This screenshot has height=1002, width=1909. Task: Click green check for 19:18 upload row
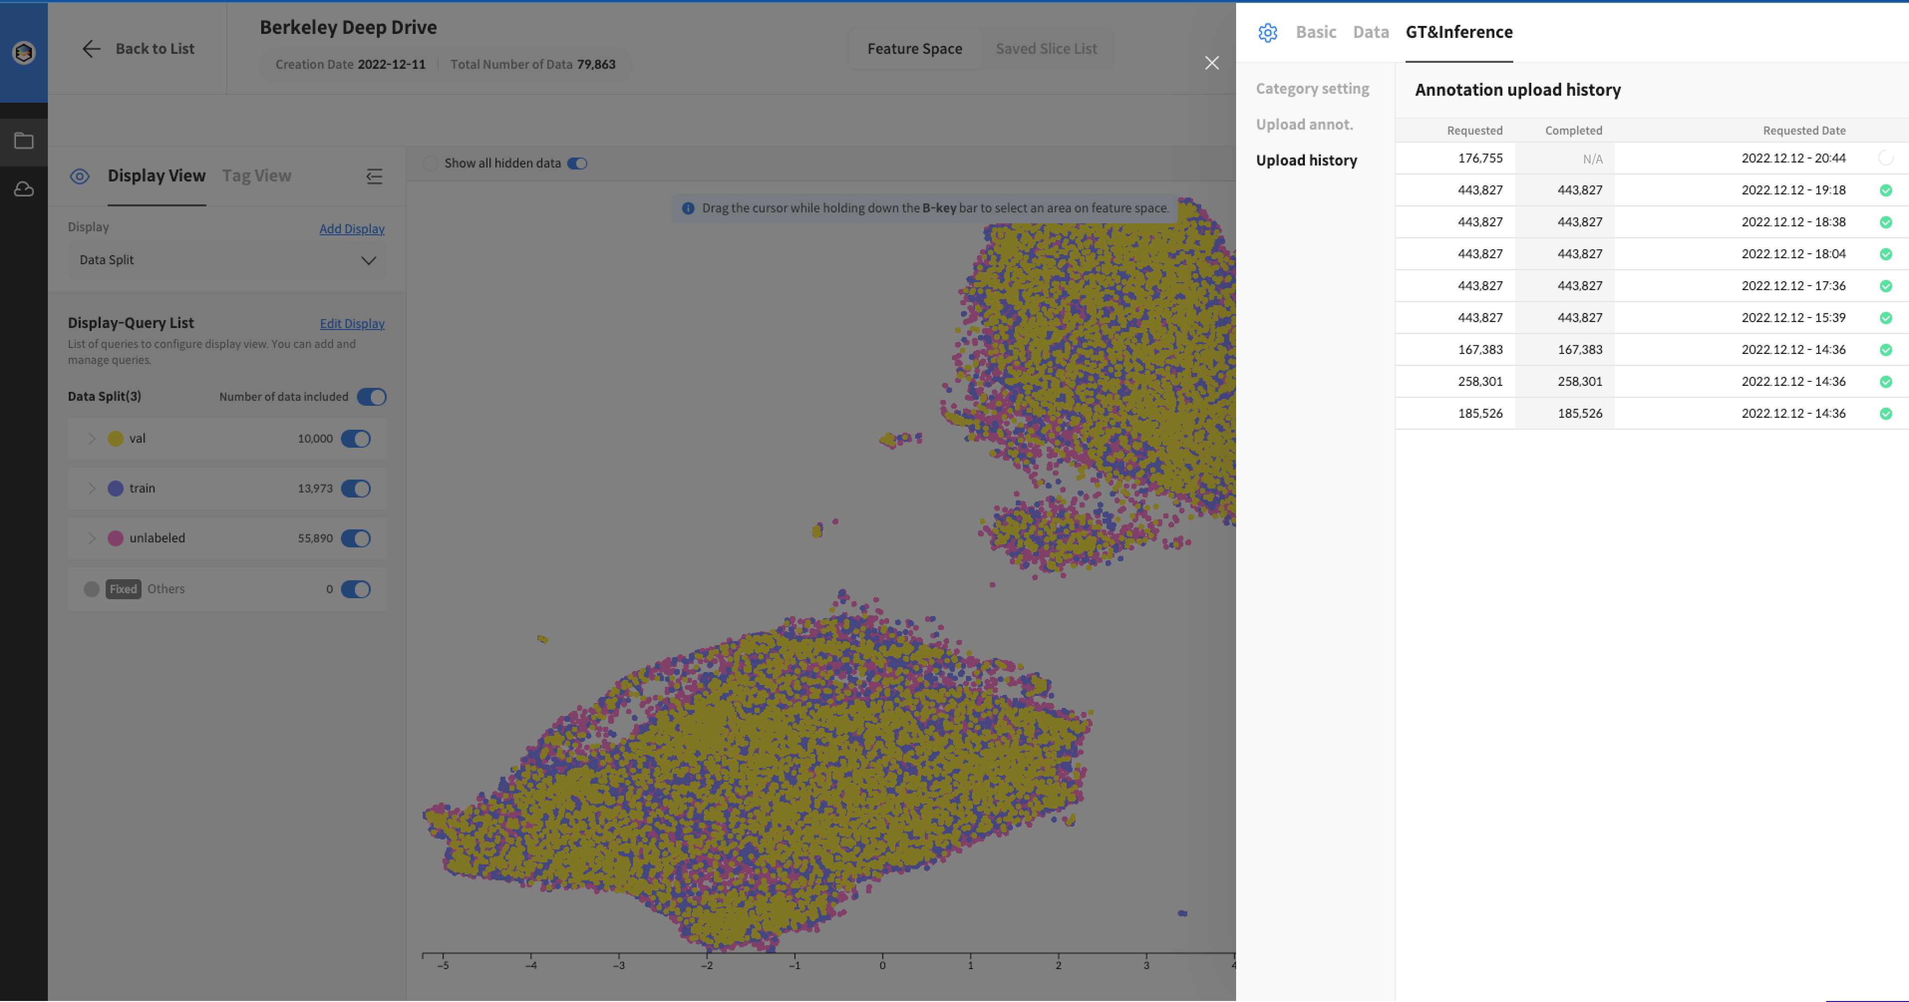click(x=1886, y=190)
